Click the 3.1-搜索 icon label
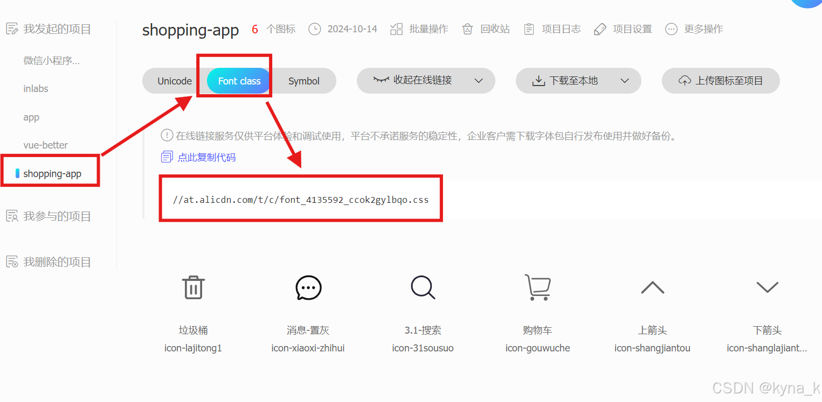This screenshot has height=402, width=822. [423, 330]
